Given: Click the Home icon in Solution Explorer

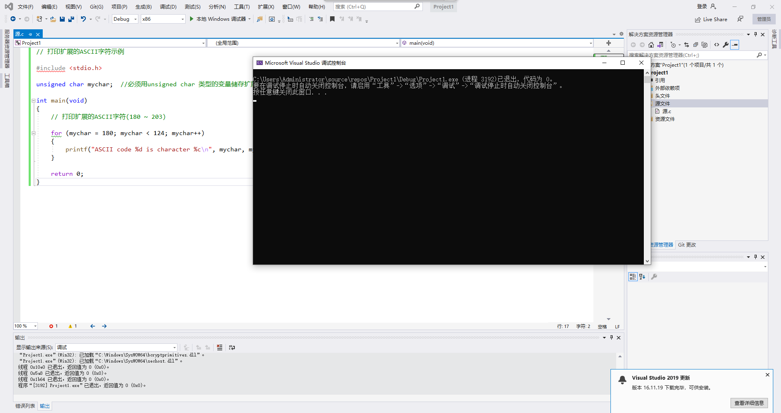Looking at the screenshot, I should coord(651,45).
